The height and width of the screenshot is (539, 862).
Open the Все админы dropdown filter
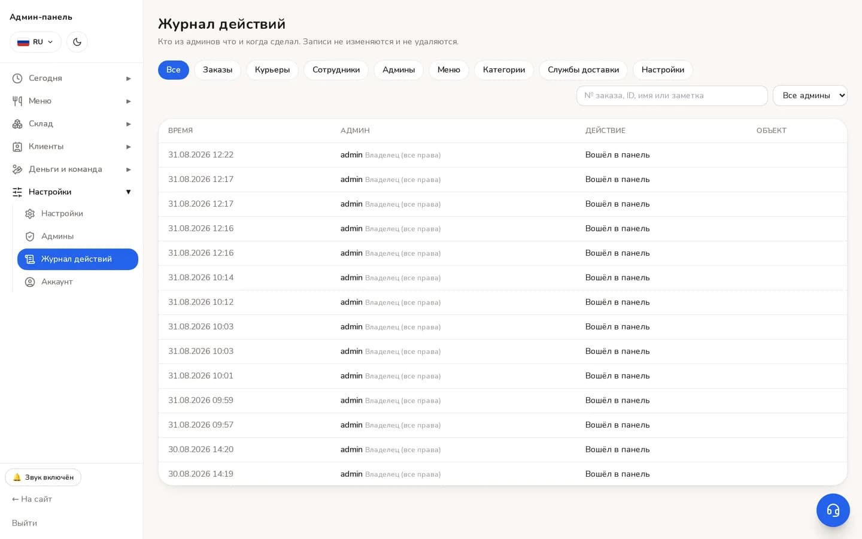(x=810, y=96)
